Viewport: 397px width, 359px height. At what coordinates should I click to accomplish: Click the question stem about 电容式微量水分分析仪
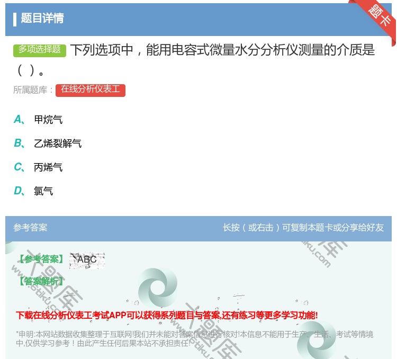click(194, 60)
